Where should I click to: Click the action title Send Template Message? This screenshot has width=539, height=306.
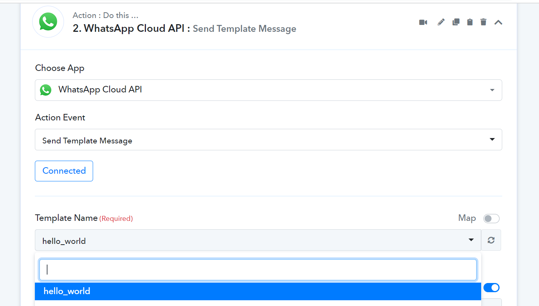[x=244, y=29]
